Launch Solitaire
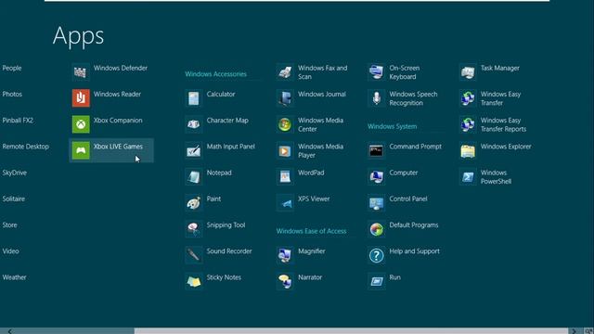Image resolution: width=594 pixels, height=334 pixels. [x=14, y=199]
